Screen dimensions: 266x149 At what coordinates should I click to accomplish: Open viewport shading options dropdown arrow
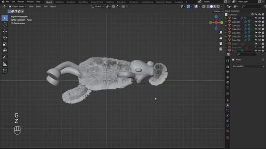tap(222, 7)
